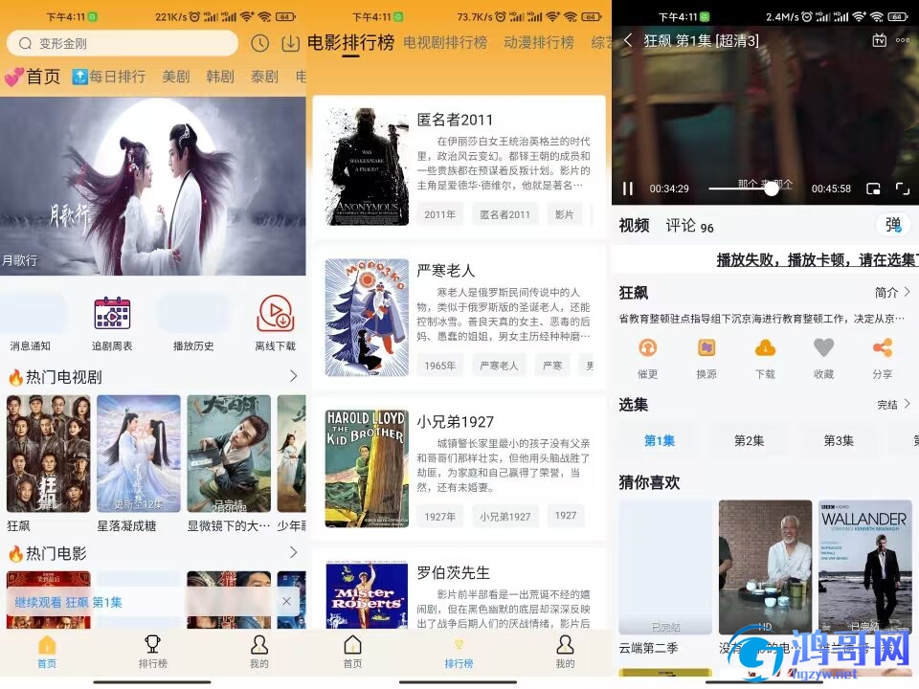
Task: Open the Harold Lloyd Kid Brother poster
Action: [x=367, y=468]
